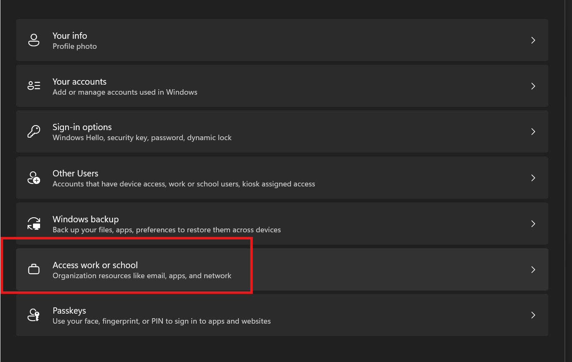Expand the Your accounts chevron arrow
Screen dimensions: 572x362
click(533, 86)
